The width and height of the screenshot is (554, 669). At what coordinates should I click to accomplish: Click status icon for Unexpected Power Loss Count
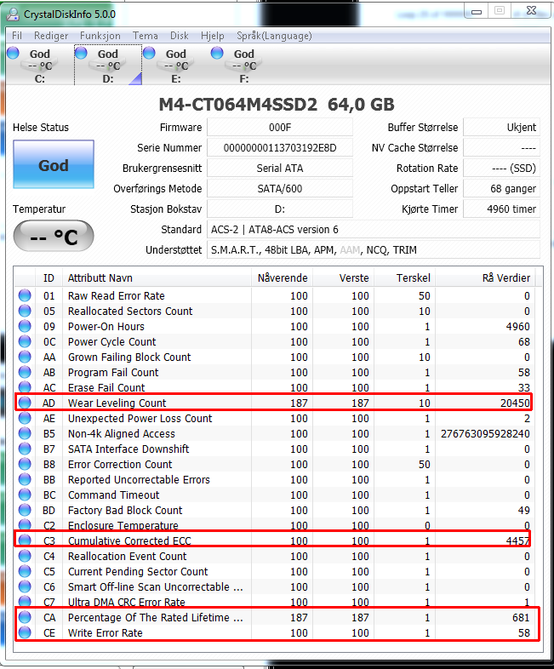point(25,418)
